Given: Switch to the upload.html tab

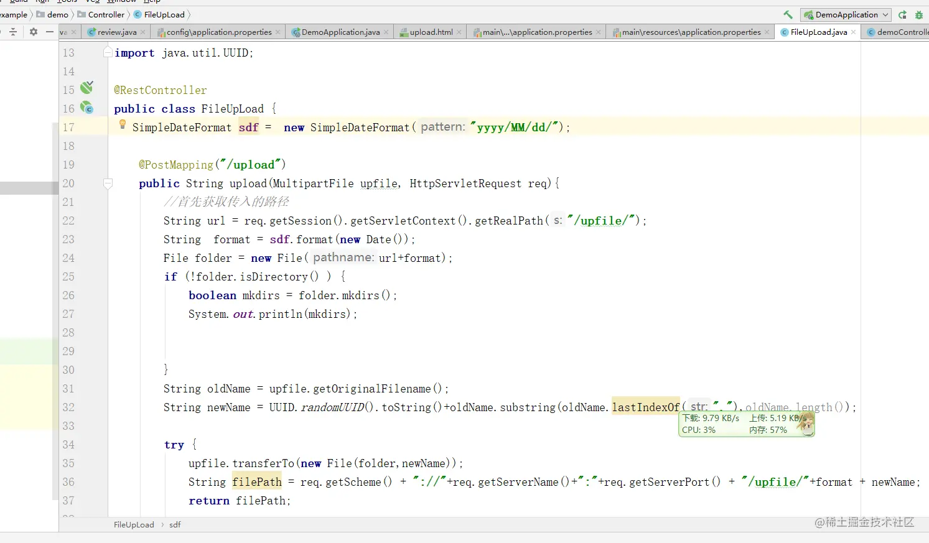Looking at the screenshot, I should (431, 32).
